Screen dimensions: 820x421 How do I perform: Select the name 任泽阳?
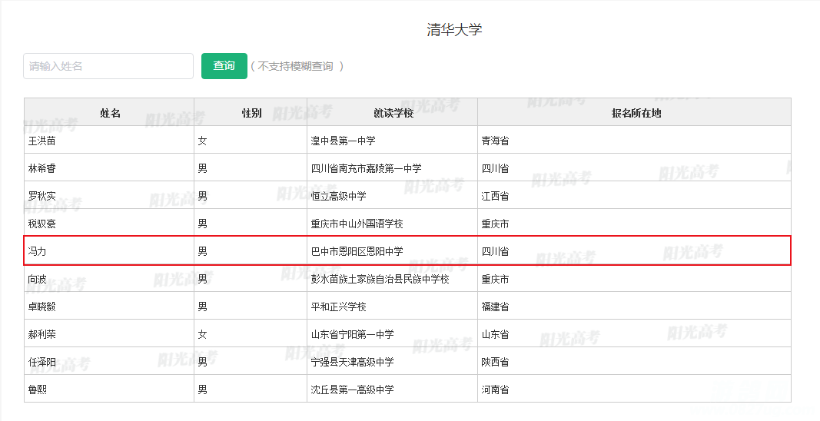41,362
